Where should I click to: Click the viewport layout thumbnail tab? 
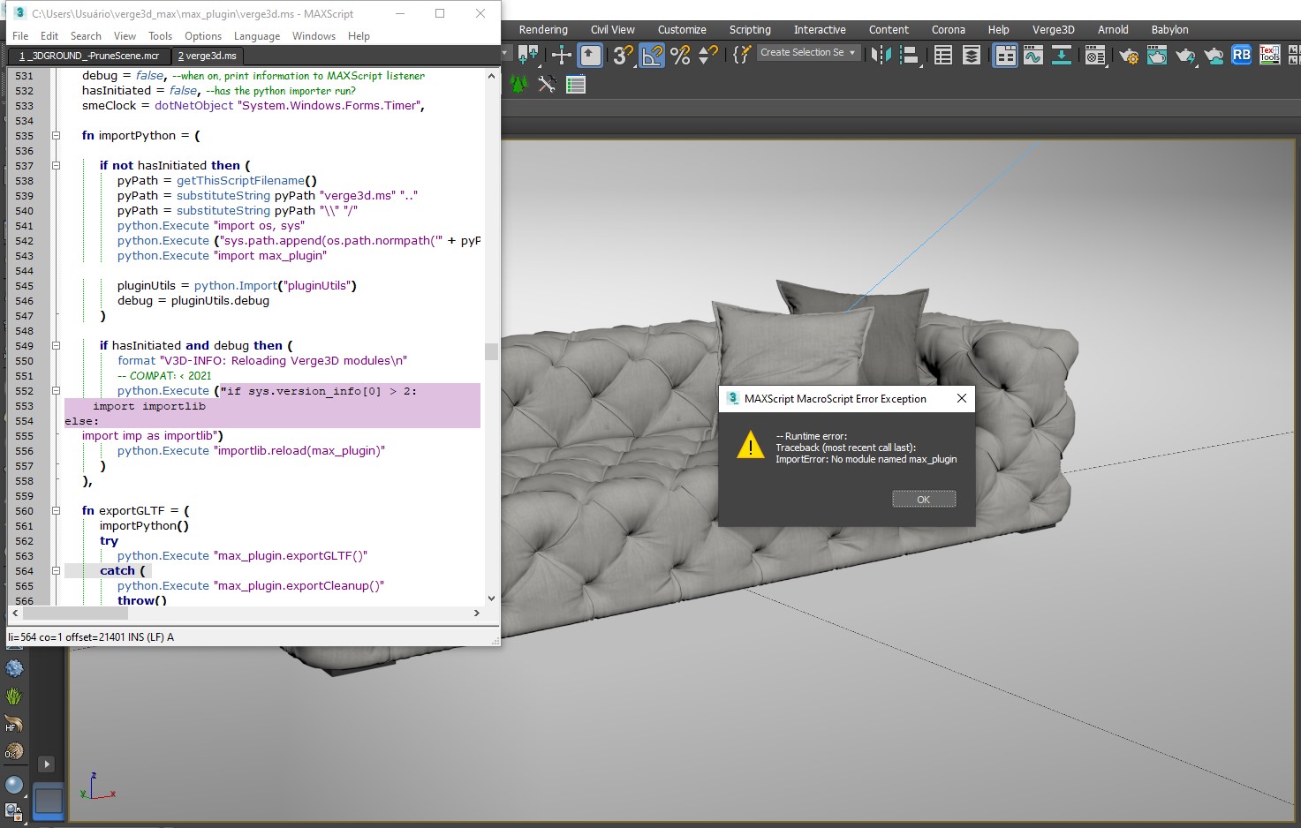(49, 801)
